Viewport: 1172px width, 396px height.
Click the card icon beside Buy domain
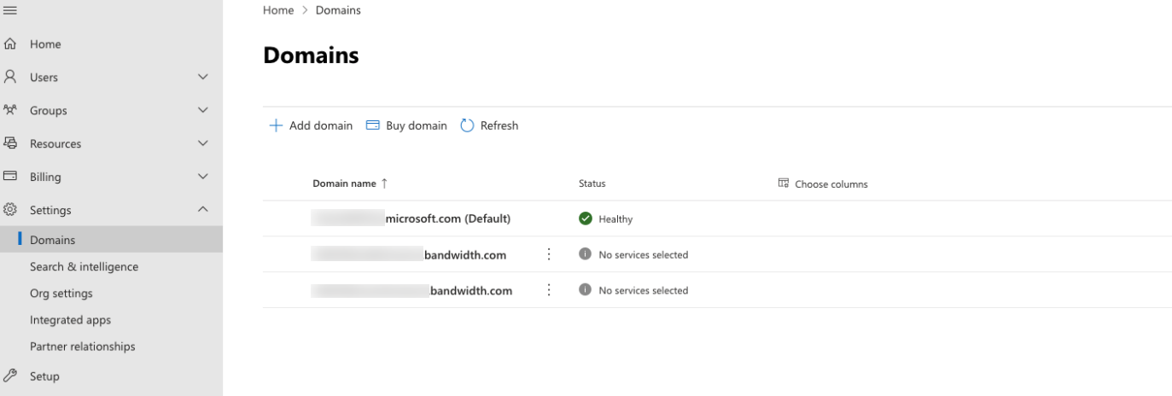coord(372,125)
